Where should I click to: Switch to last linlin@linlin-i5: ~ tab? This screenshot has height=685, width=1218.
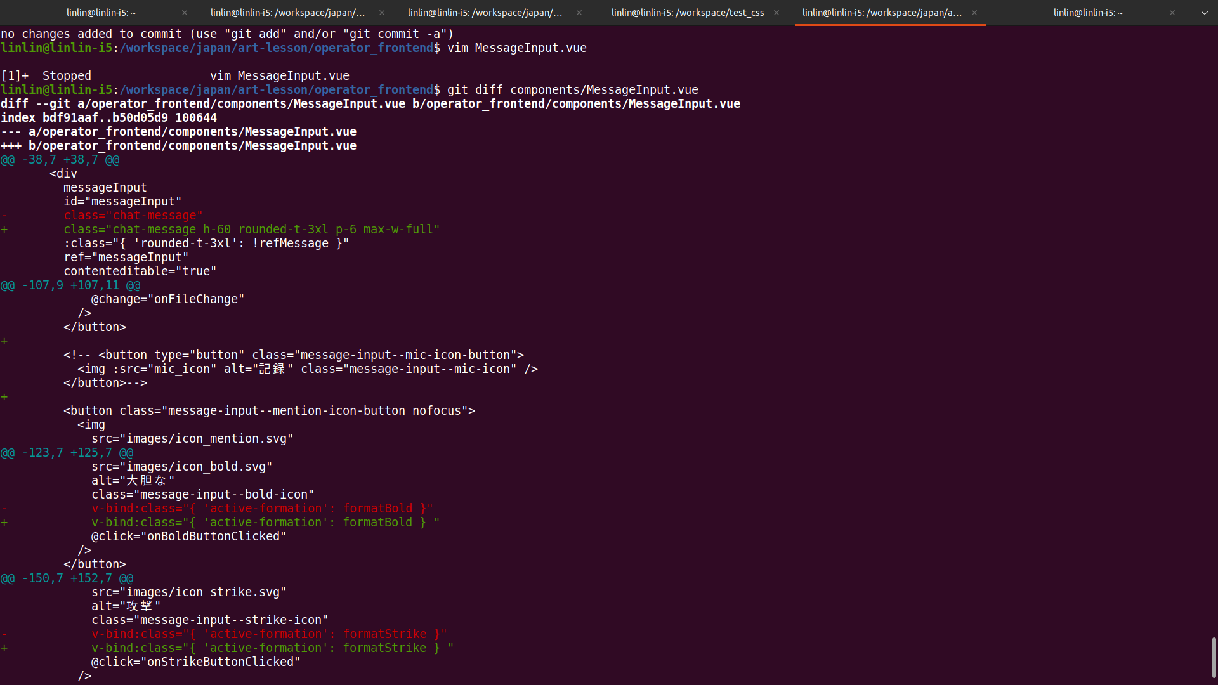(x=1087, y=13)
